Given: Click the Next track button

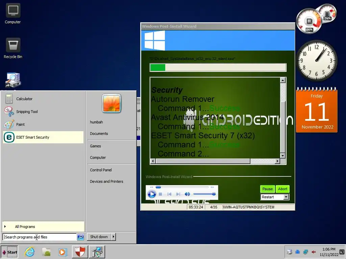Looking at the screenshot, I should tap(178, 194).
